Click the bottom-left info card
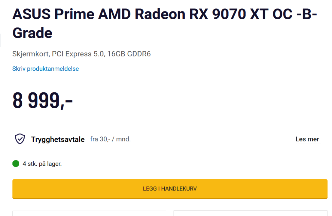The height and width of the screenshot is (216, 332). coord(89,213)
